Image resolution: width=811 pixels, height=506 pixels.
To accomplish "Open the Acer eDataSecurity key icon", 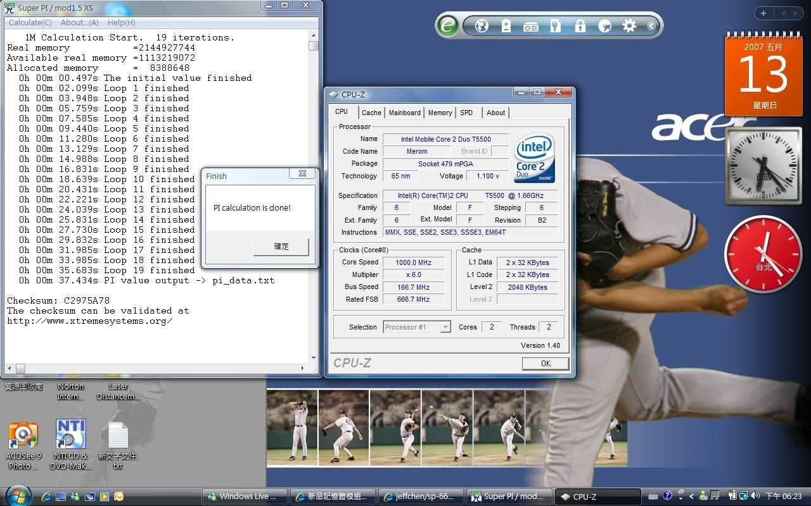I will point(556,26).
